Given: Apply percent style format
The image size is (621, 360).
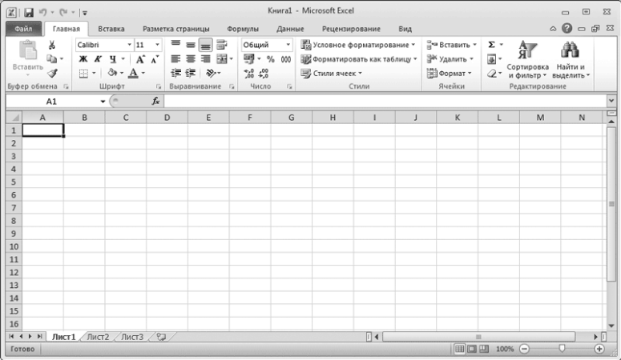Looking at the screenshot, I should [271, 59].
